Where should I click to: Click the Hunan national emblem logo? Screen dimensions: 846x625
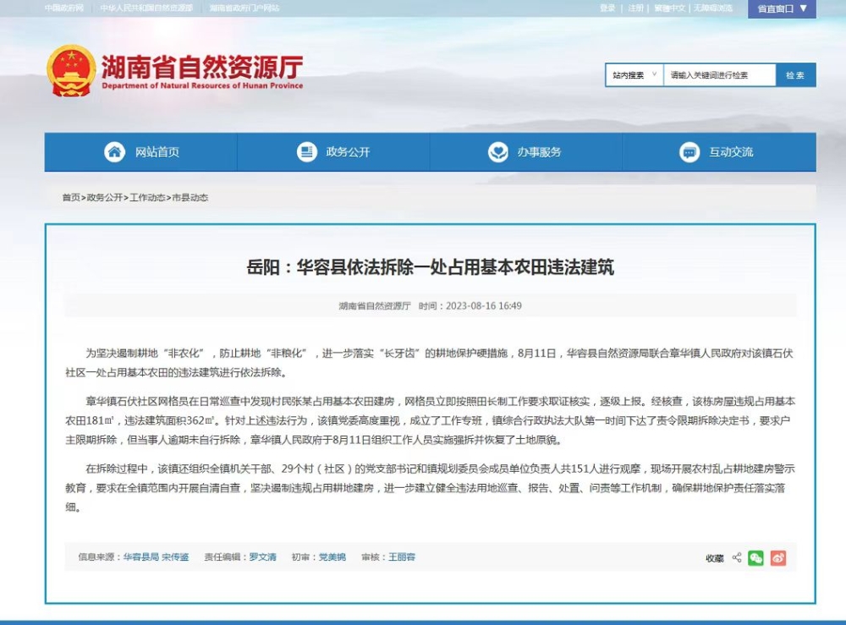click(71, 70)
